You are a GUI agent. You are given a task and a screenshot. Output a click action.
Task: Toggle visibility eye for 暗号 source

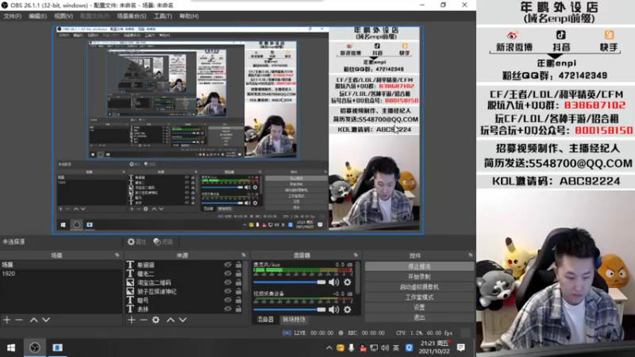[x=228, y=300]
